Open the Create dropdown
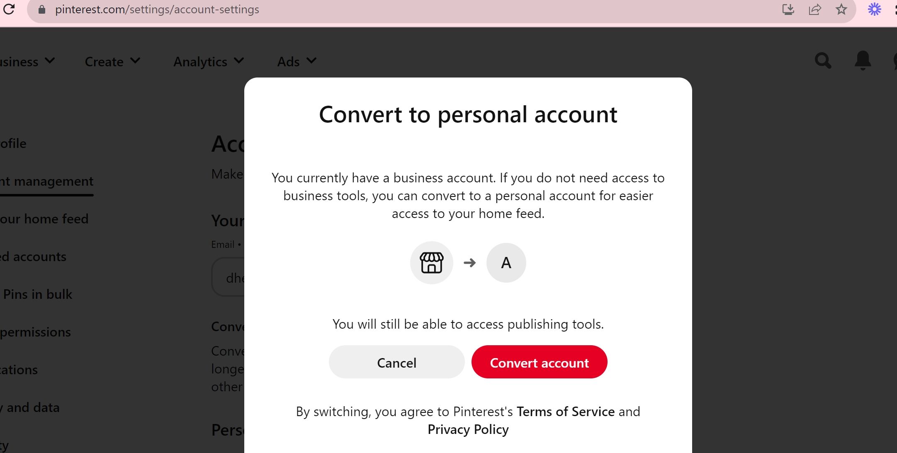This screenshot has width=897, height=453. coord(112,61)
